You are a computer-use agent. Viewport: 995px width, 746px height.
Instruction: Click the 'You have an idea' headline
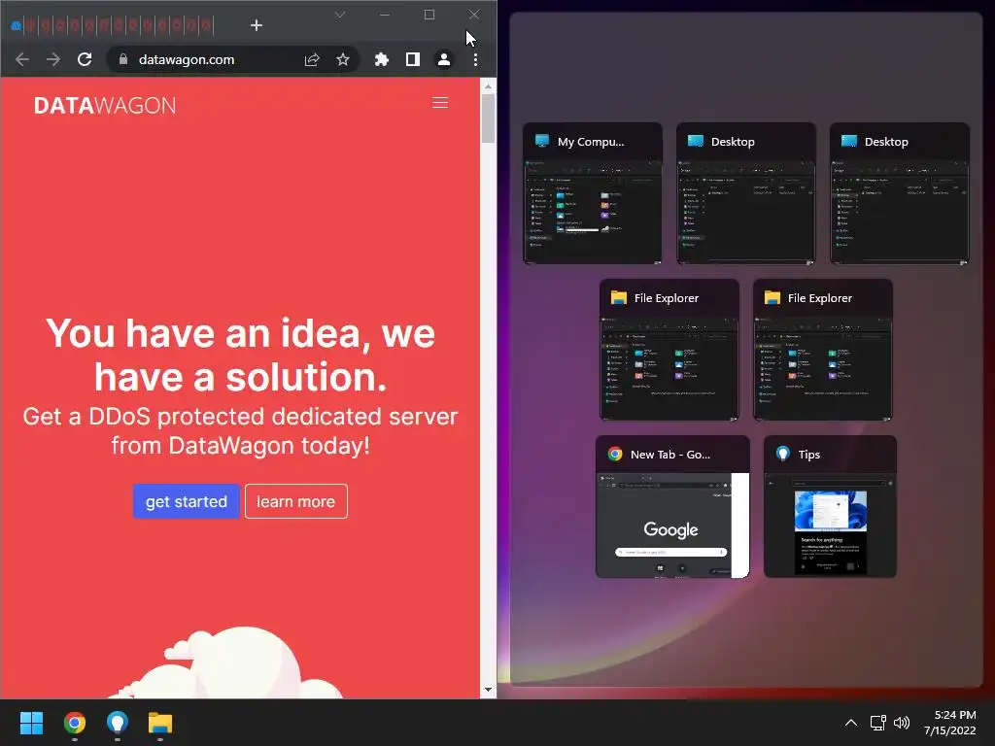tap(241, 355)
